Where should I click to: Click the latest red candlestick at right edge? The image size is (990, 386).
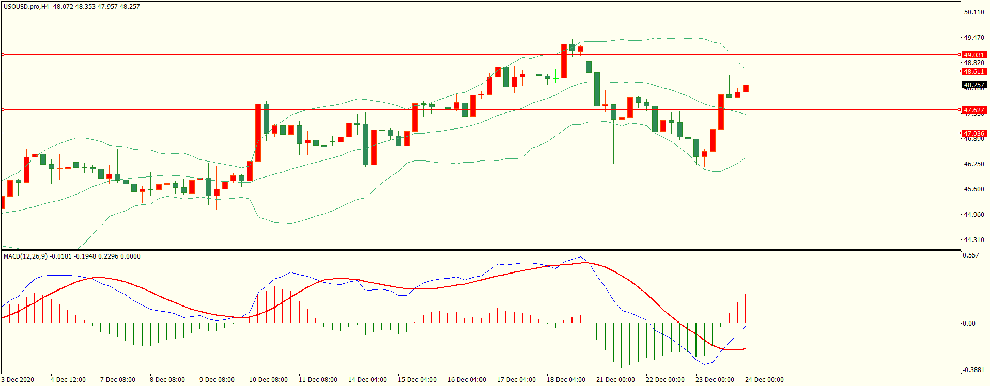[x=746, y=89]
